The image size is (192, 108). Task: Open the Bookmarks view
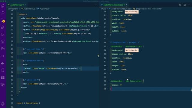[x=3, y=70]
